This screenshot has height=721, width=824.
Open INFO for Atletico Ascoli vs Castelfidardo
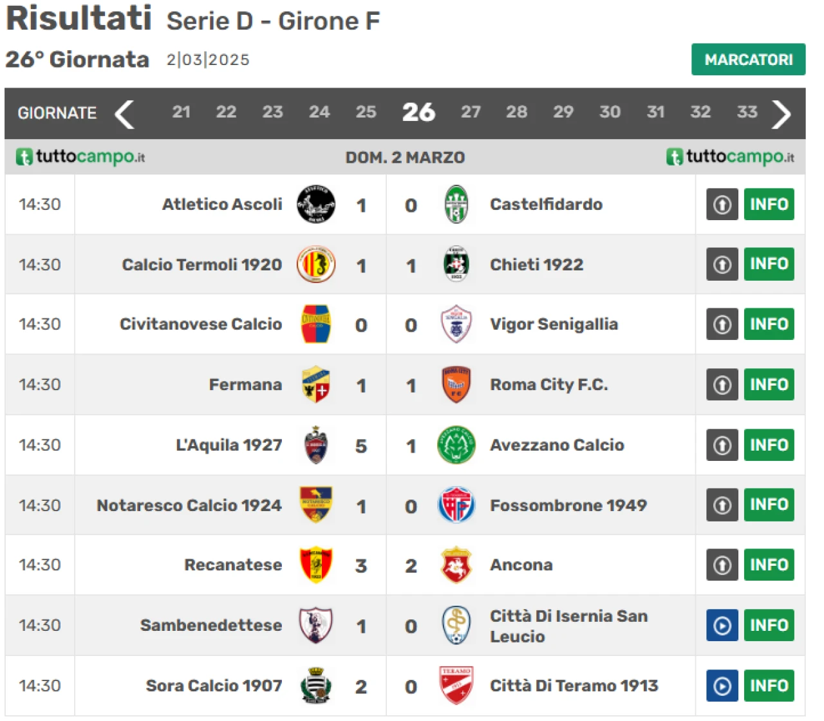pos(769,204)
